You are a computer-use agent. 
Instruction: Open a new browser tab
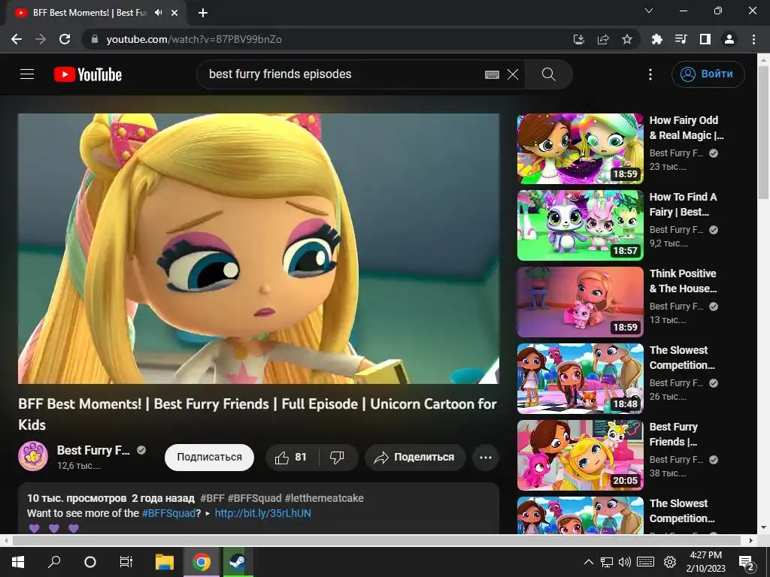pos(203,13)
